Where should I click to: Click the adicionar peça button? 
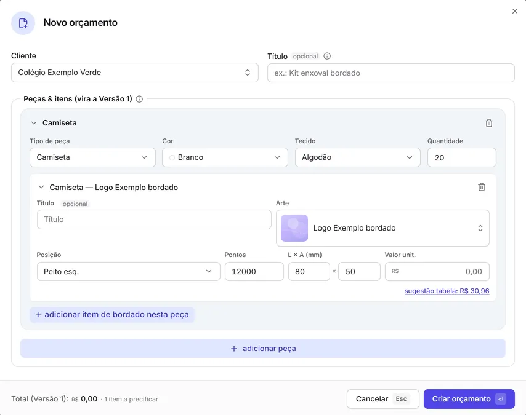click(x=263, y=349)
